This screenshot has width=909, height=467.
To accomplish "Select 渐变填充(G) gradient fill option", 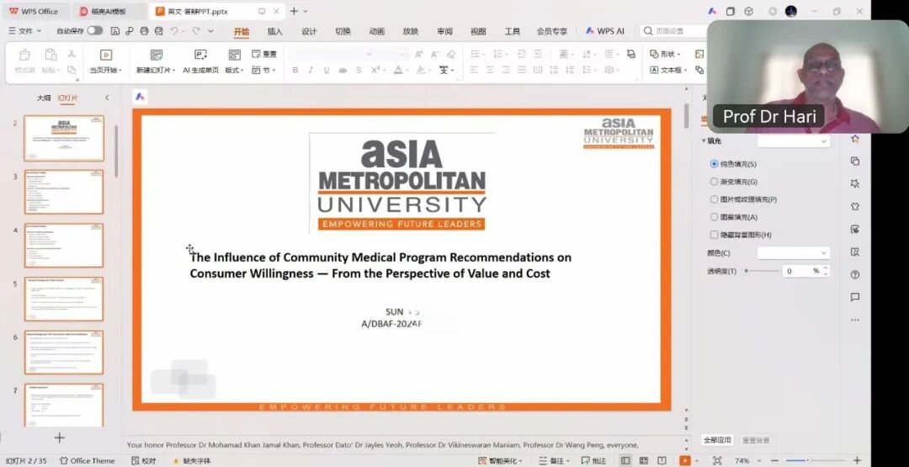I will coord(734,182).
